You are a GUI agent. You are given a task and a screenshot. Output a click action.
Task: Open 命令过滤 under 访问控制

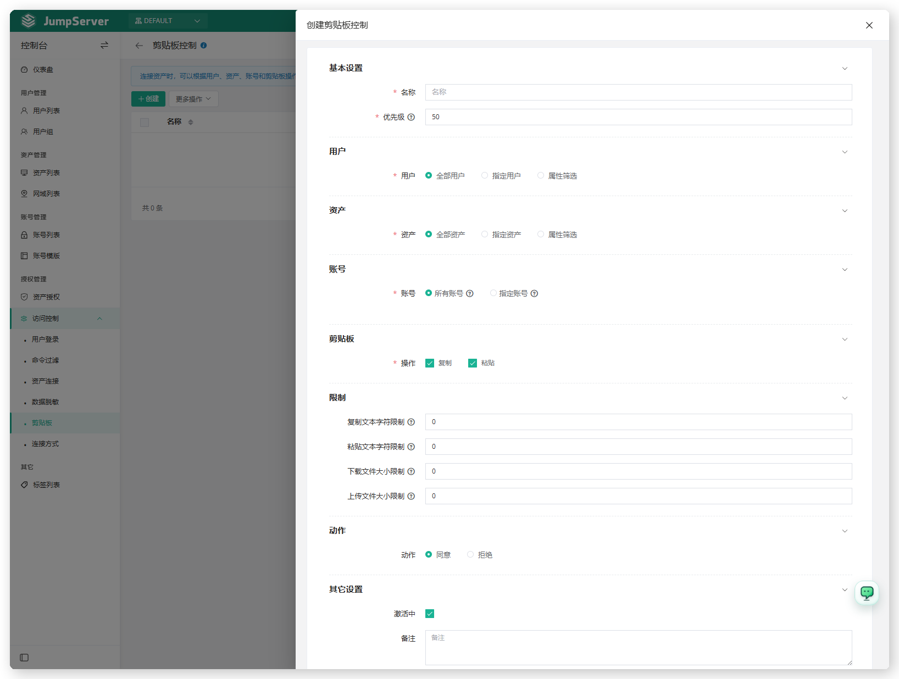pyautogui.click(x=65, y=360)
